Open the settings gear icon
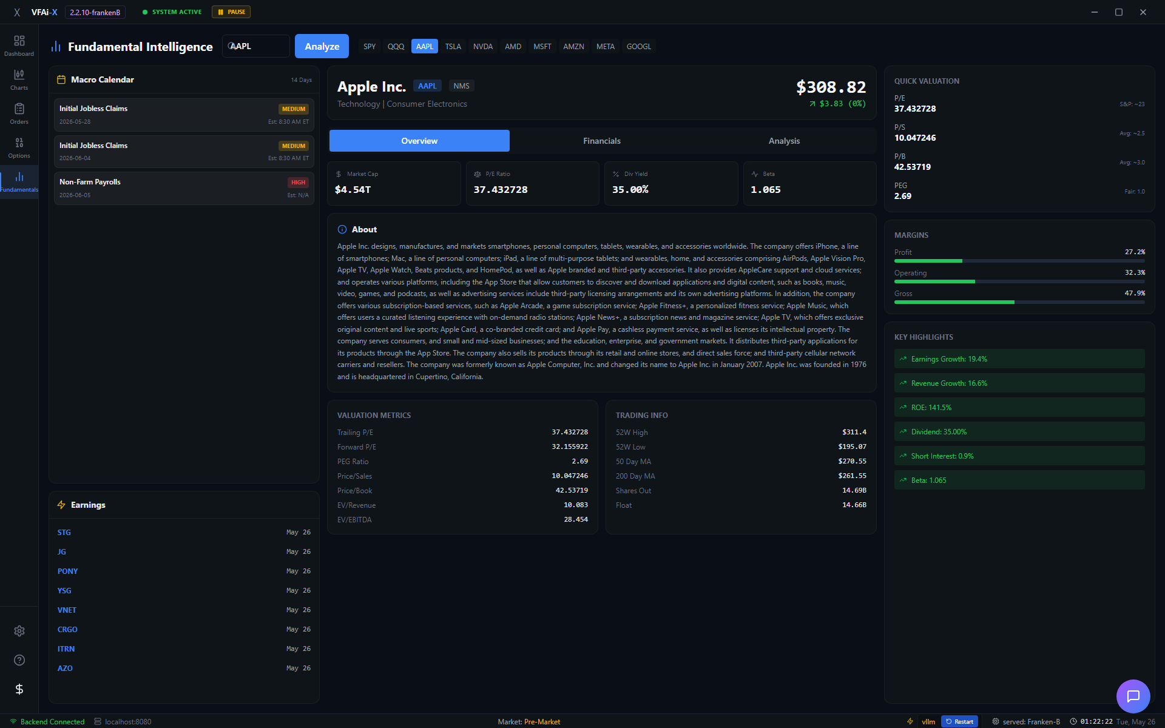This screenshot has height=728, width=1165. pyautogui.click(x=19, y=631)
